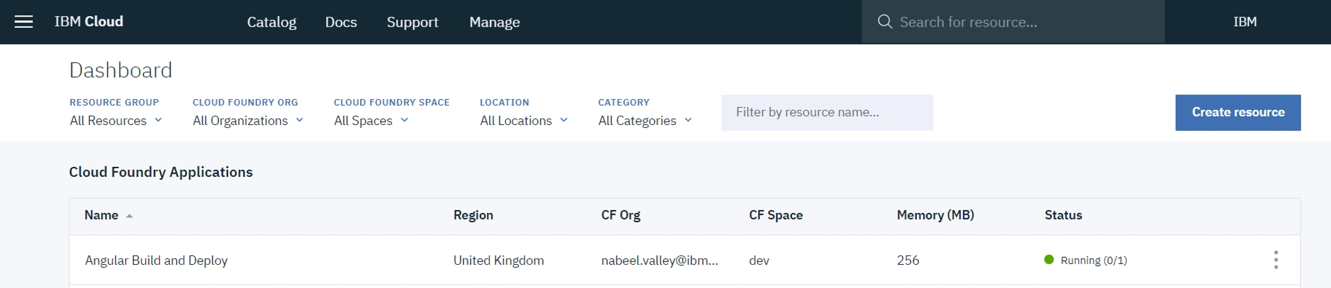The image size is (1331, 288).
Task: Expand the All Resources dropdown
Action: point(116,120)
